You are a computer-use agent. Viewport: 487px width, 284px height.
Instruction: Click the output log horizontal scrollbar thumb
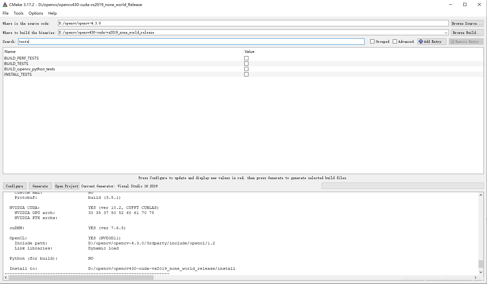[x=81, y=277]
